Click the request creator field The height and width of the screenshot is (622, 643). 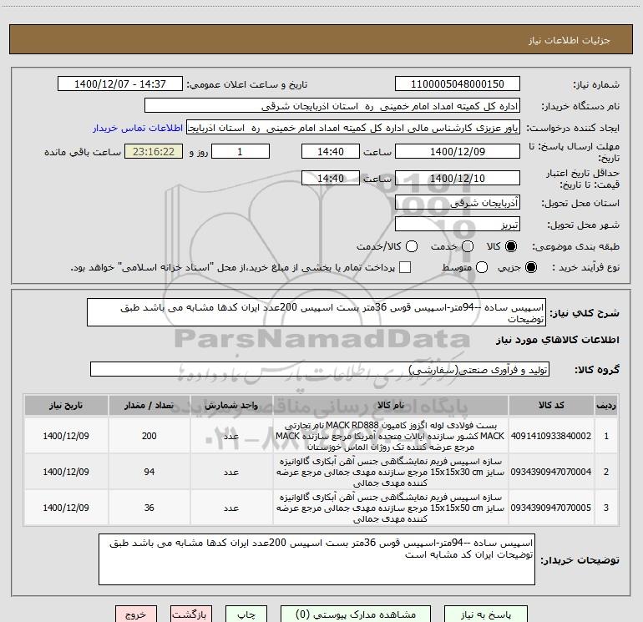353,128
